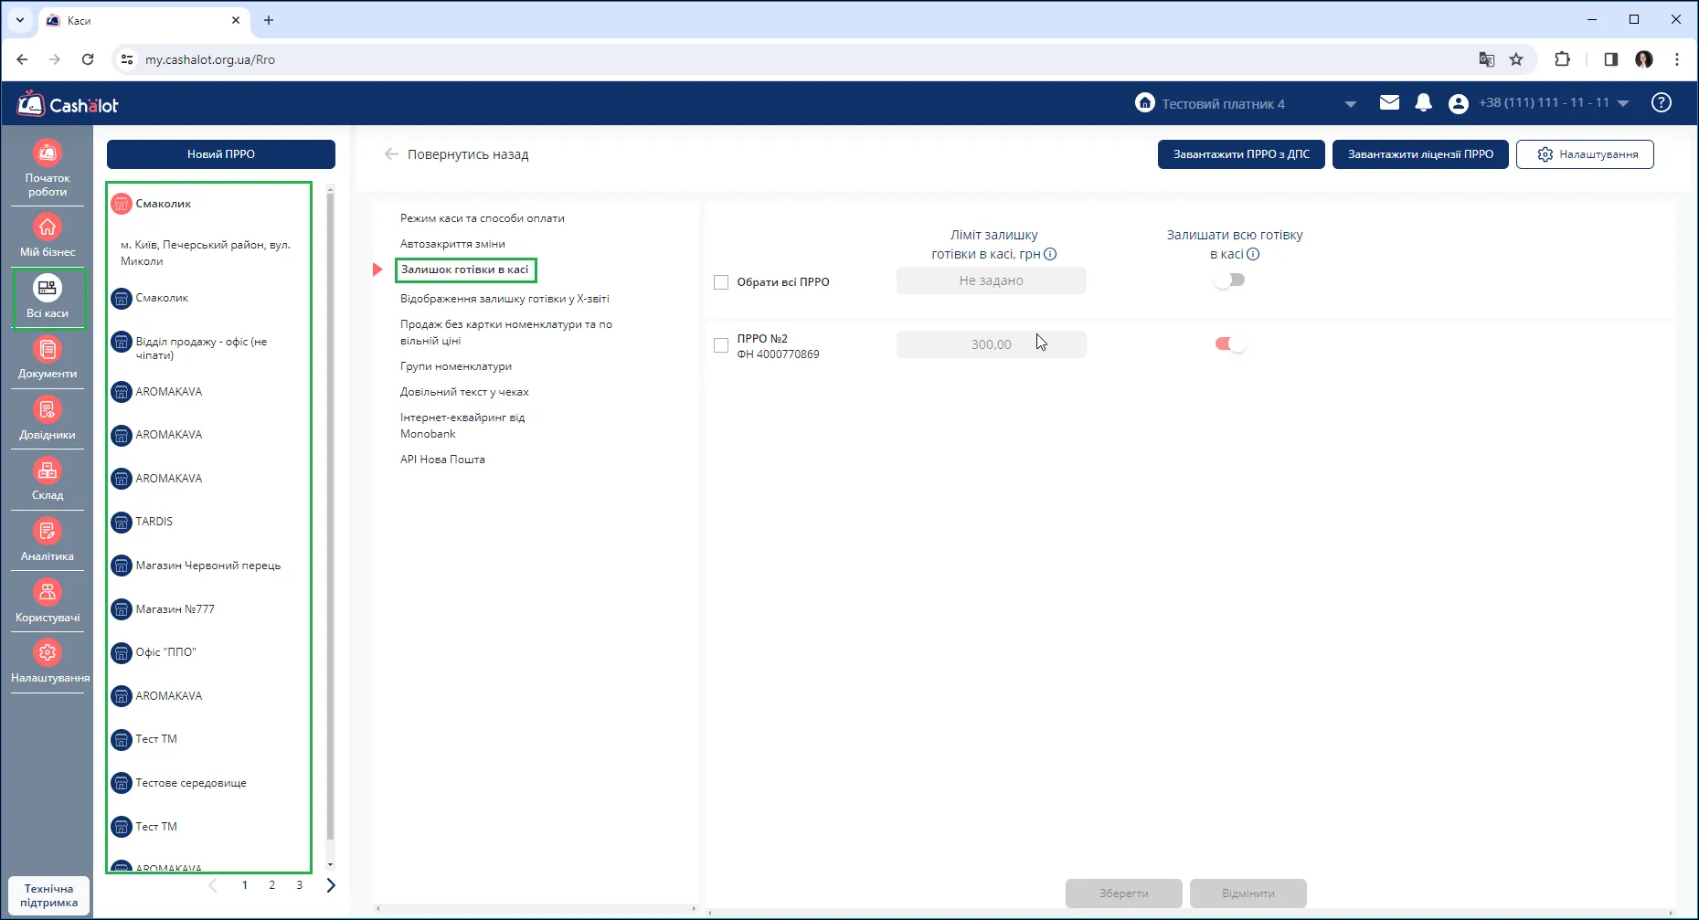
Task: Select Магазин Червоний перець in list
Action: click(209, 566)
